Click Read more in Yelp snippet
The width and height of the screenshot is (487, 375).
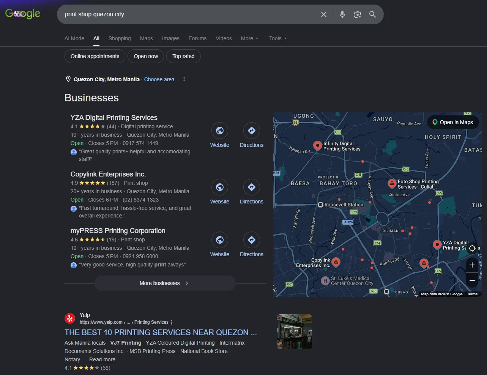pyautogui.click(x=102, y=359)
